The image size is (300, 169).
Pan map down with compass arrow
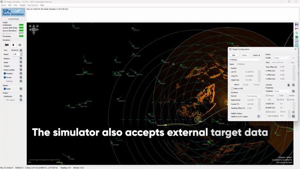[34, 33]
